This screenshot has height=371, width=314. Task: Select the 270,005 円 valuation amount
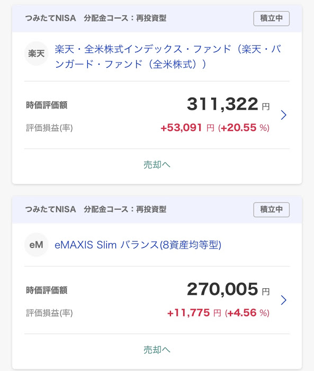tap(228, 289)
